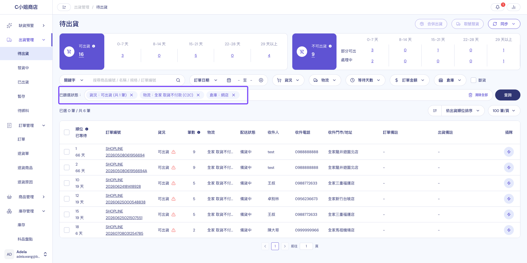The image size is (527, 263).
Task: Go to 已出貨 in the sidebar
Action: [23, 82]
